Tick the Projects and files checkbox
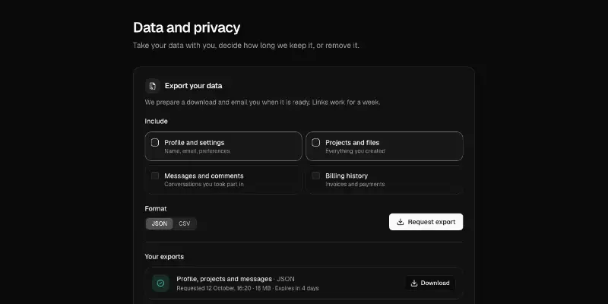 pos(316,143)
